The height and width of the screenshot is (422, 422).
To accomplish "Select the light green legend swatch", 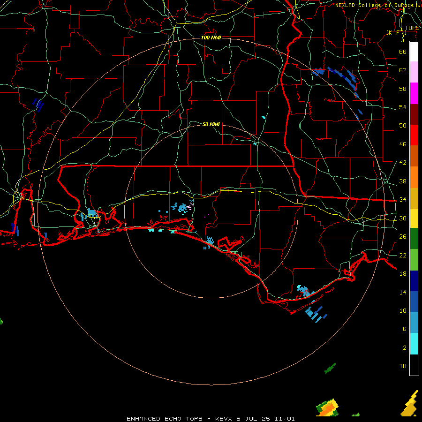I will point(414,260).
